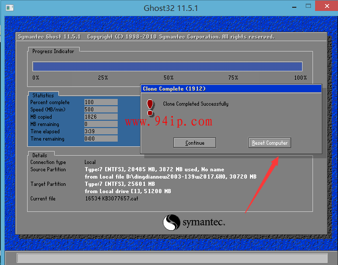
Task: Click the Target Partition label
Action: click(x=48, y=184)
